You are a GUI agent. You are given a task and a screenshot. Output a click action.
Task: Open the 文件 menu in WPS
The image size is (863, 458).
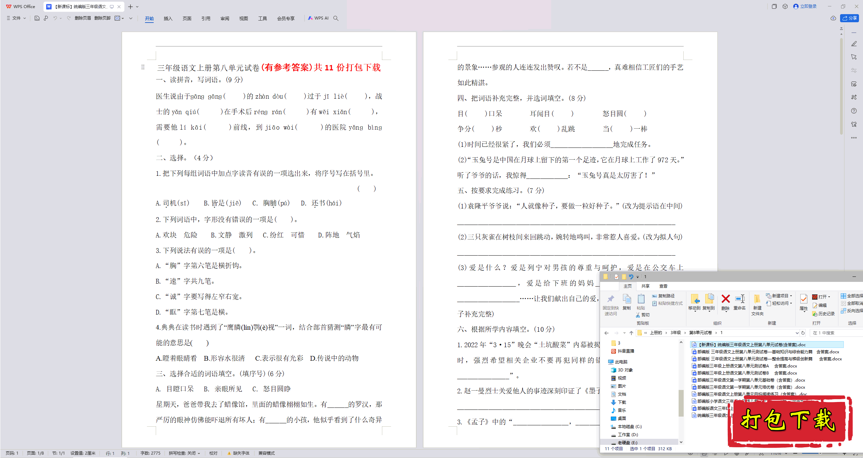click(x=16, y=18)
